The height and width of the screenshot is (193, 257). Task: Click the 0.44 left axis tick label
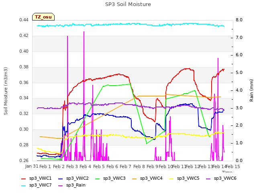[24, 20]
